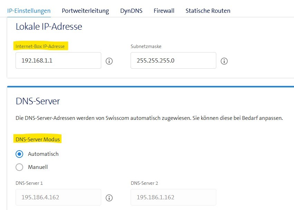Screen dimensions: 294x210
Task: Click the highlighted DNS-Server Modus label
Action: (x=38, y=140)
